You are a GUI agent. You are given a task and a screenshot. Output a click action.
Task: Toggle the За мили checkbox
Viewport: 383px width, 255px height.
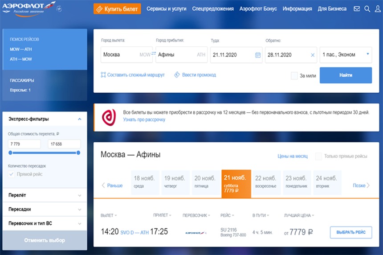pyautogui.click(x=294, y=75)
